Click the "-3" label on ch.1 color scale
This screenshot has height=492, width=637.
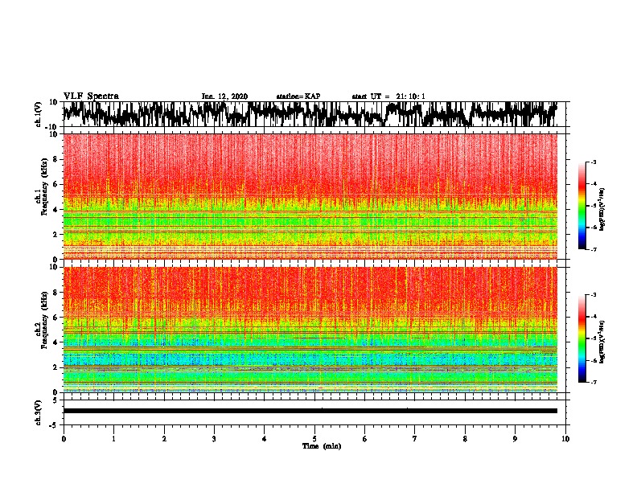click(594, 162)
